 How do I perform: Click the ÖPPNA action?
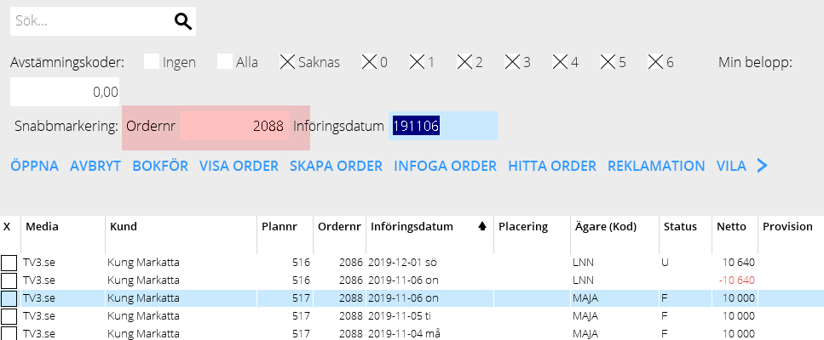tap(35, 166)
